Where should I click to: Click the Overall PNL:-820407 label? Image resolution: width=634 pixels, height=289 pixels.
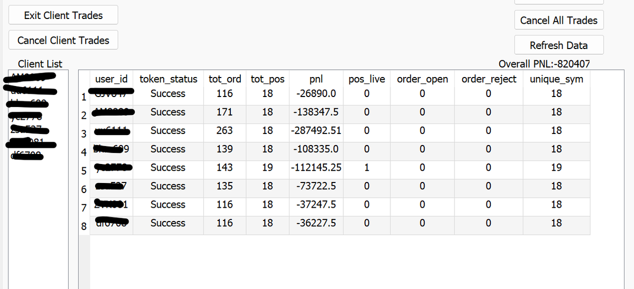point(544,64)
